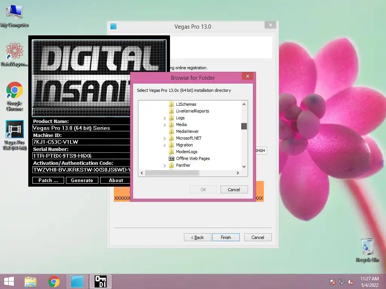Screen dimensions: 386x289
Task: Click the Machine ID field 7KJ1-C53C-V1LW
Action: coord(81,142)
